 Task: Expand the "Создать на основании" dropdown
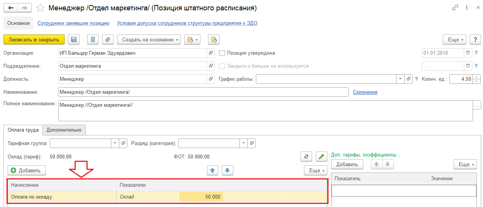[x=149, y=39]
